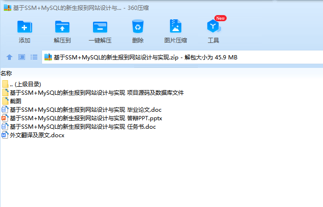Click the archive path address field
323x207 pixels.
tap(182, 57)
